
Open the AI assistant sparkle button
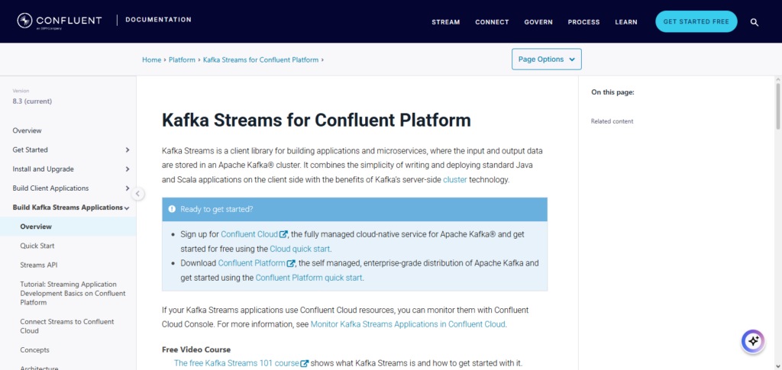tap(753, 341)
